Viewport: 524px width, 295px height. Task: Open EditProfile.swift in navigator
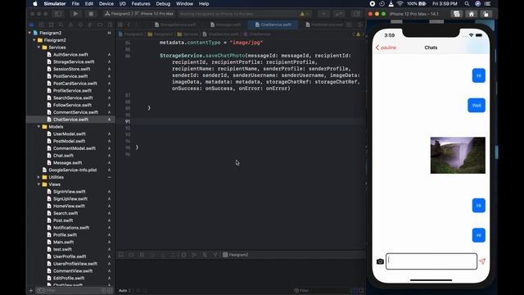tap(69, 279)
